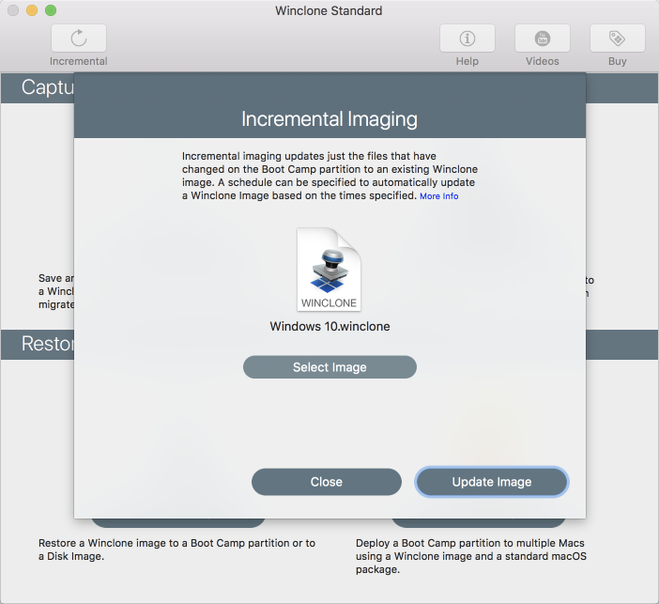Image resolution: width=659 pixels, height=604 pixels.
Task: Click the Select Image button
Action: [x=329, y=366]
